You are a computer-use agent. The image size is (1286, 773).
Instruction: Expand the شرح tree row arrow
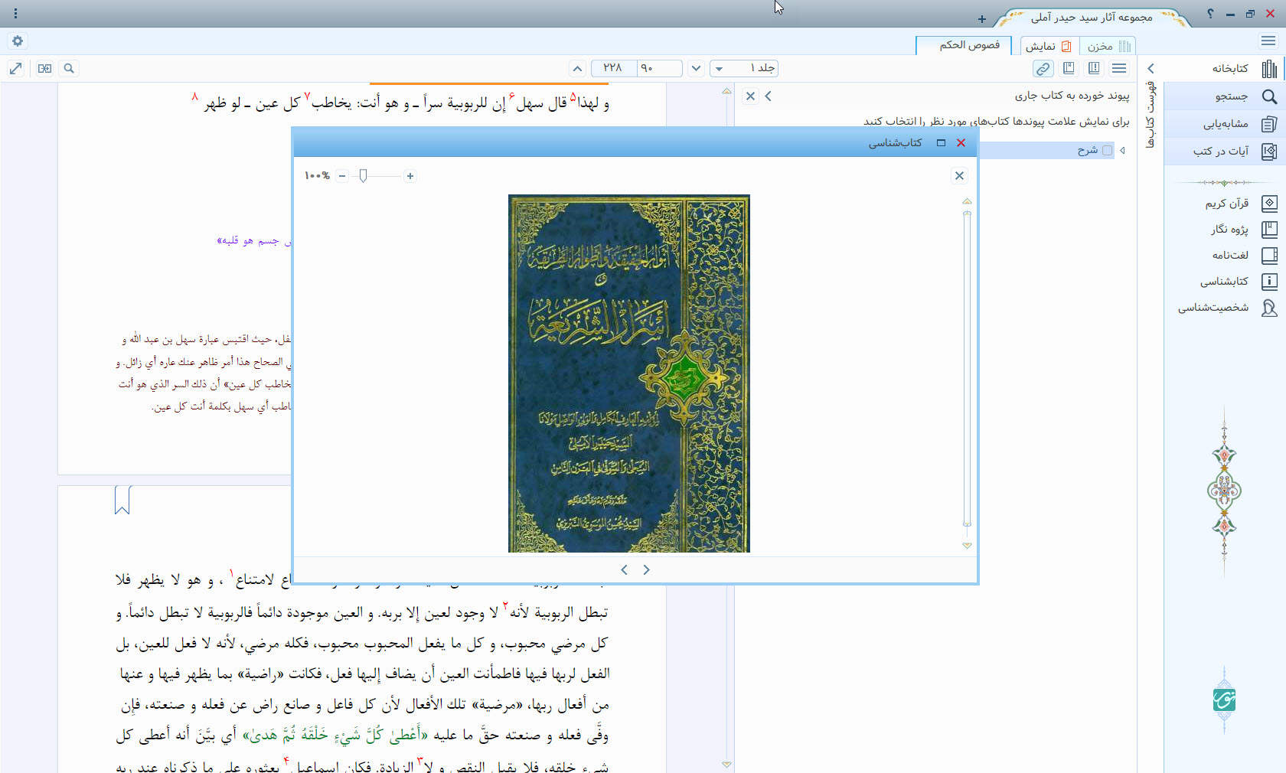click(1122, 151)
